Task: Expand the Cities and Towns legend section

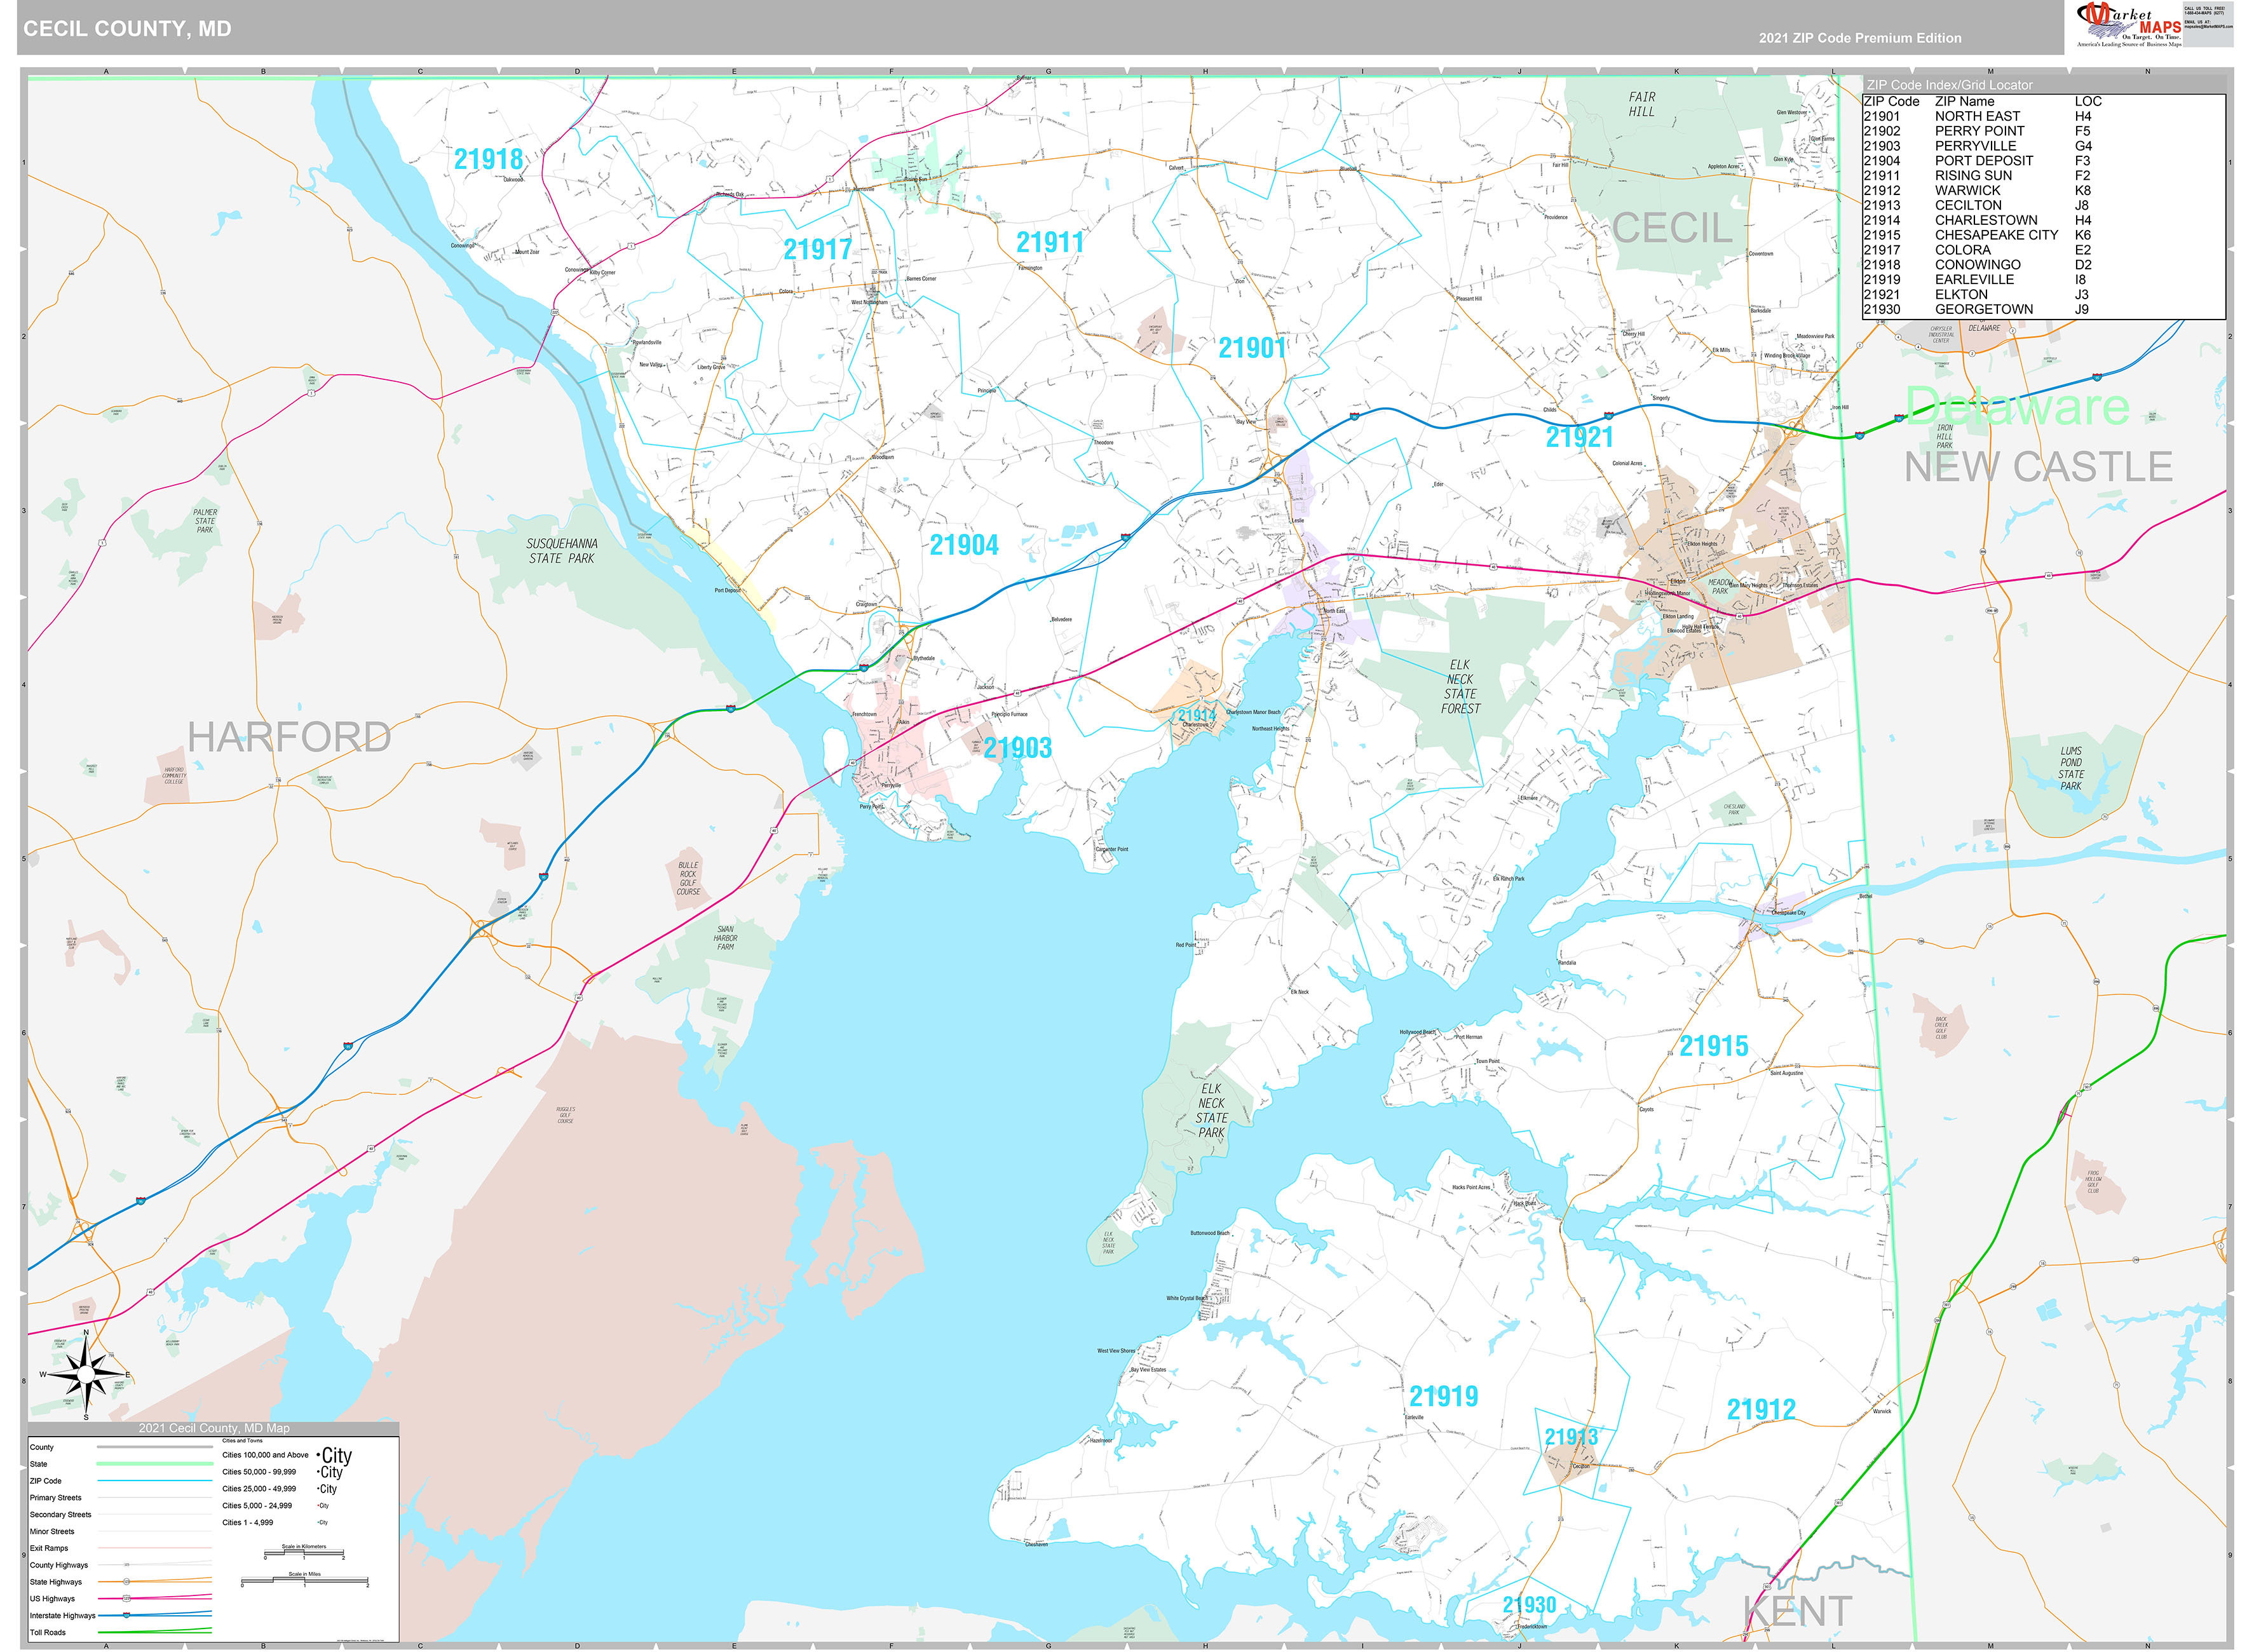Action: (x=243, y=1441)
